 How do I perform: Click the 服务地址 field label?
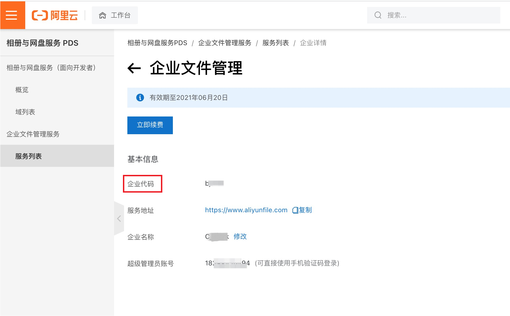pos(141,211)
